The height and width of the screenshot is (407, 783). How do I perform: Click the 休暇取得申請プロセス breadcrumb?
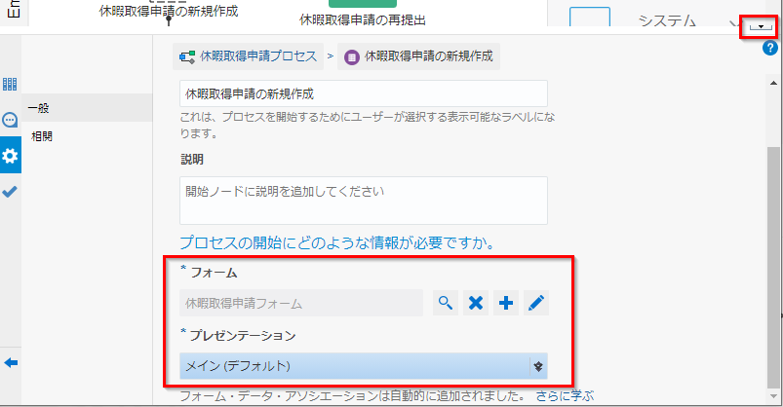250,57
